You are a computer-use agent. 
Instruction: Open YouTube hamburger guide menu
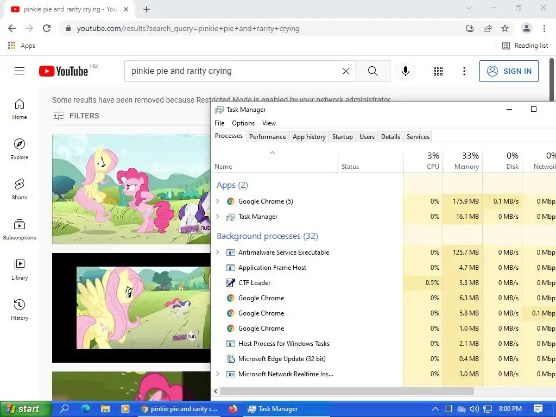[20, 71]
